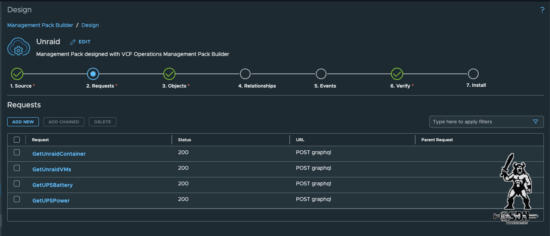Screen dimensions: 550x236
Task: Click the filter funnel icon
Action: pos(535,122)
